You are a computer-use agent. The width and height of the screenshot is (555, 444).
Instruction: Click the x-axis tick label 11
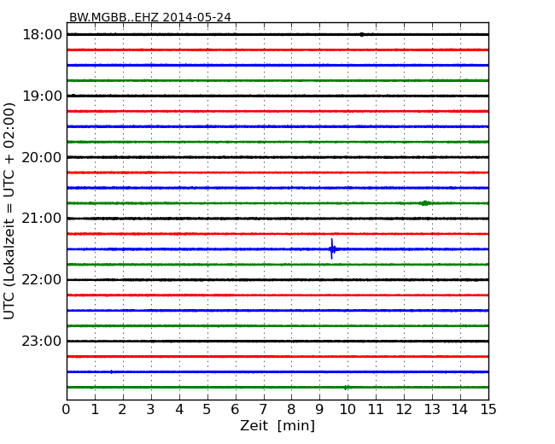pos(376,410)
